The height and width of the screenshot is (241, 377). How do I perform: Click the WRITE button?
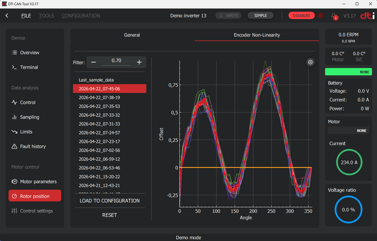(228, 16)
